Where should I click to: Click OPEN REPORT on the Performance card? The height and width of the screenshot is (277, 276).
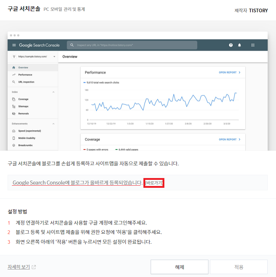click(x=229, y=73)
